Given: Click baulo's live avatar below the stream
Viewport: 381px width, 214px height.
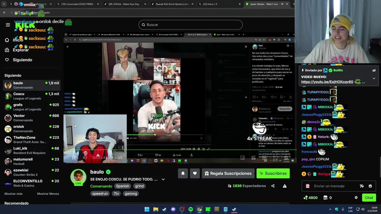Looking at the screenshot, I should pyautogui.click(x=78, y=177).
